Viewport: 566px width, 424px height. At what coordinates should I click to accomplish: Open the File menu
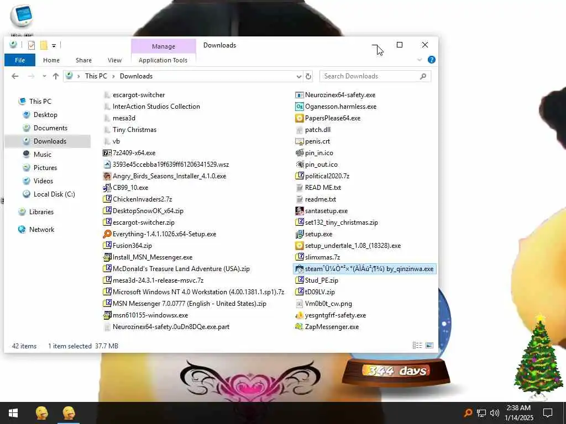pos(20,60)
